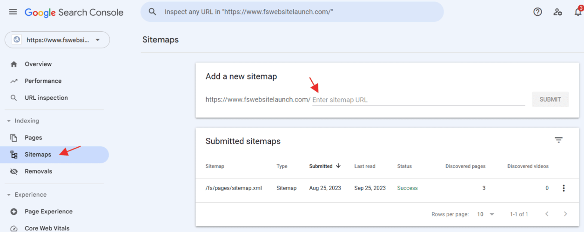Screen dimensions: 584x232
Task: Select Sitemaps in the sidebar
Action: [x=54, y=155]
